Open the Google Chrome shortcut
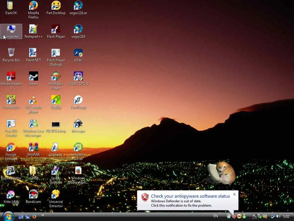Viewport: 294px width, 221px height. [11, 151]
